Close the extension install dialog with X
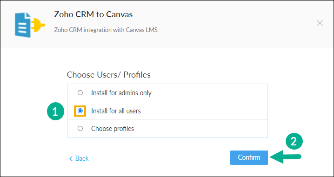Viewport: 334px width, 177px height. 320,23
